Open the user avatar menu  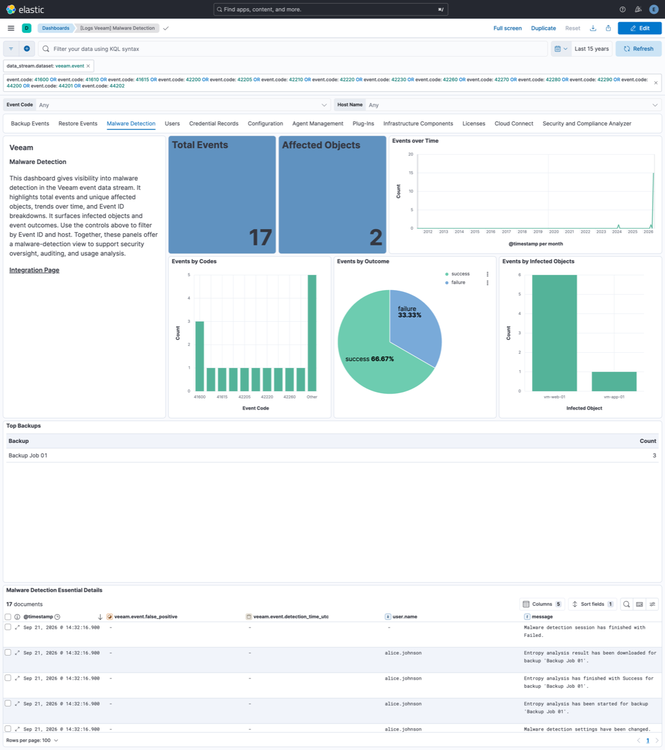pyautogui.click(x=654, y=9)
